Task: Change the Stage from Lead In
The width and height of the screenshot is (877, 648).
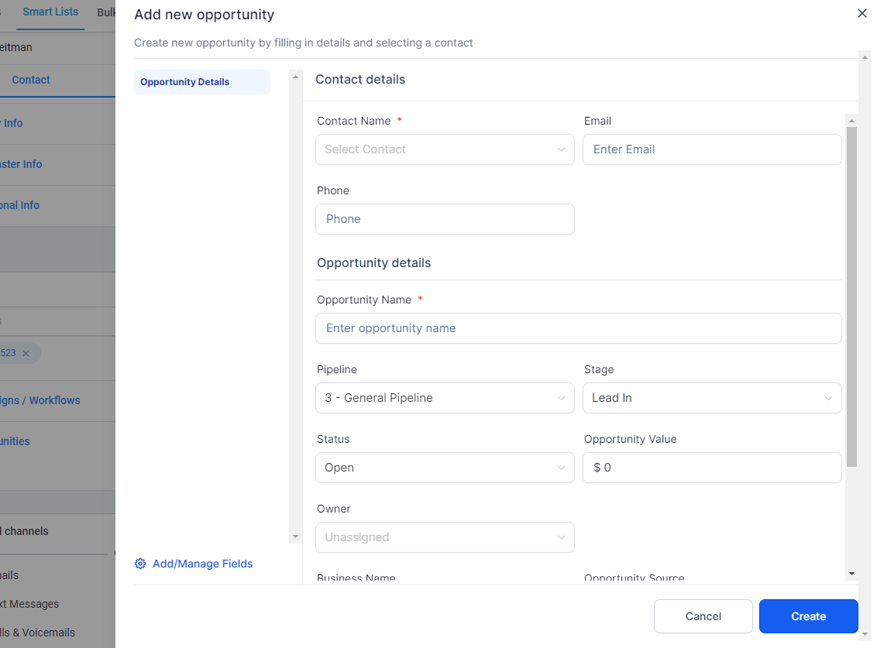Action: click(x=711, y=398)
